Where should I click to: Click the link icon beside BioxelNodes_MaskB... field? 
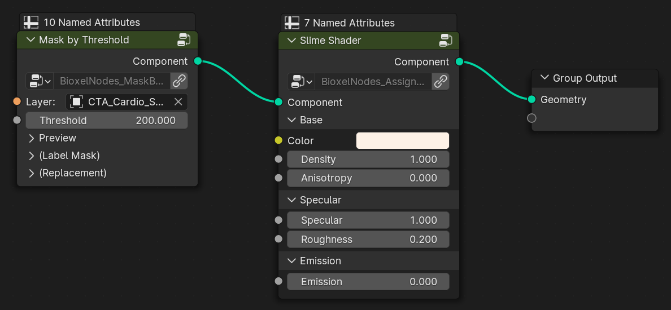(179, 81)
